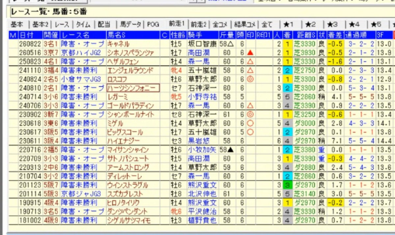Sort by the 日付 column header
This screenshot has height=235, width=395.
(30, 35)
